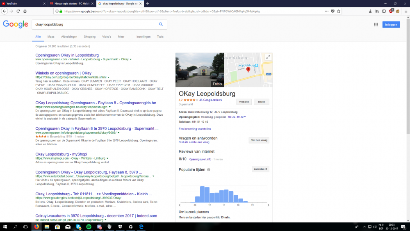The height and width of the screenshot is (231, 410).
Task: Click the map thumbnail of Leopoldsburg
Action: point(248,70)
